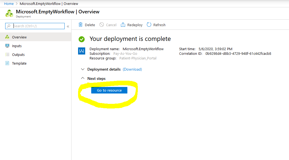Click the Go to resource button
The height and width of the screenshot is (160, 289).
pos(109,90)
